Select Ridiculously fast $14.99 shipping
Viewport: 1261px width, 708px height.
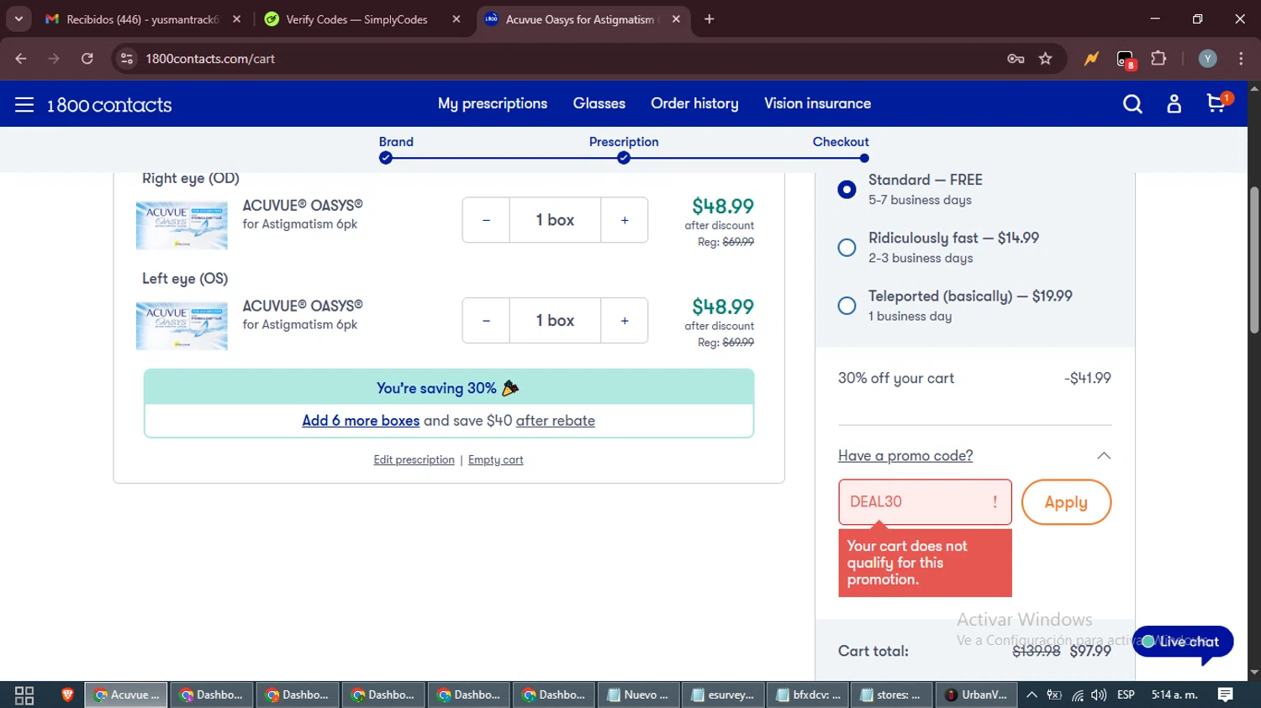[847, 248]
